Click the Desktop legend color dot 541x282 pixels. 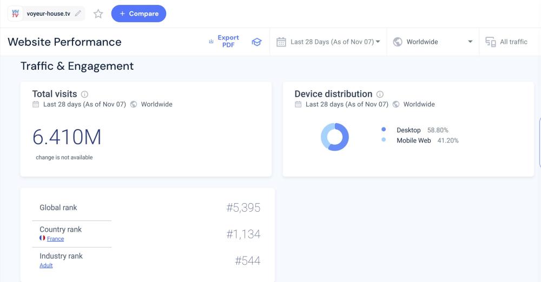pos(384,130)
